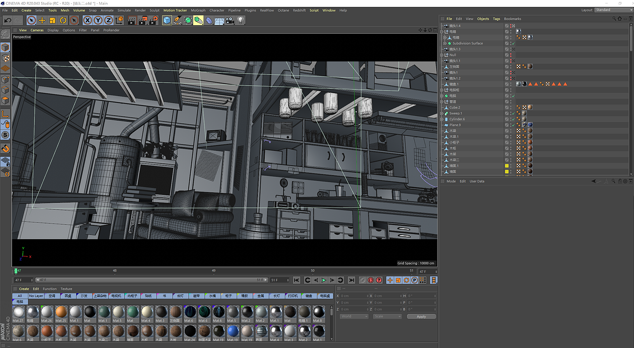Screen dimensions: 634x348
Task: Toggle the X axis lock
Action: pos(88,20)
